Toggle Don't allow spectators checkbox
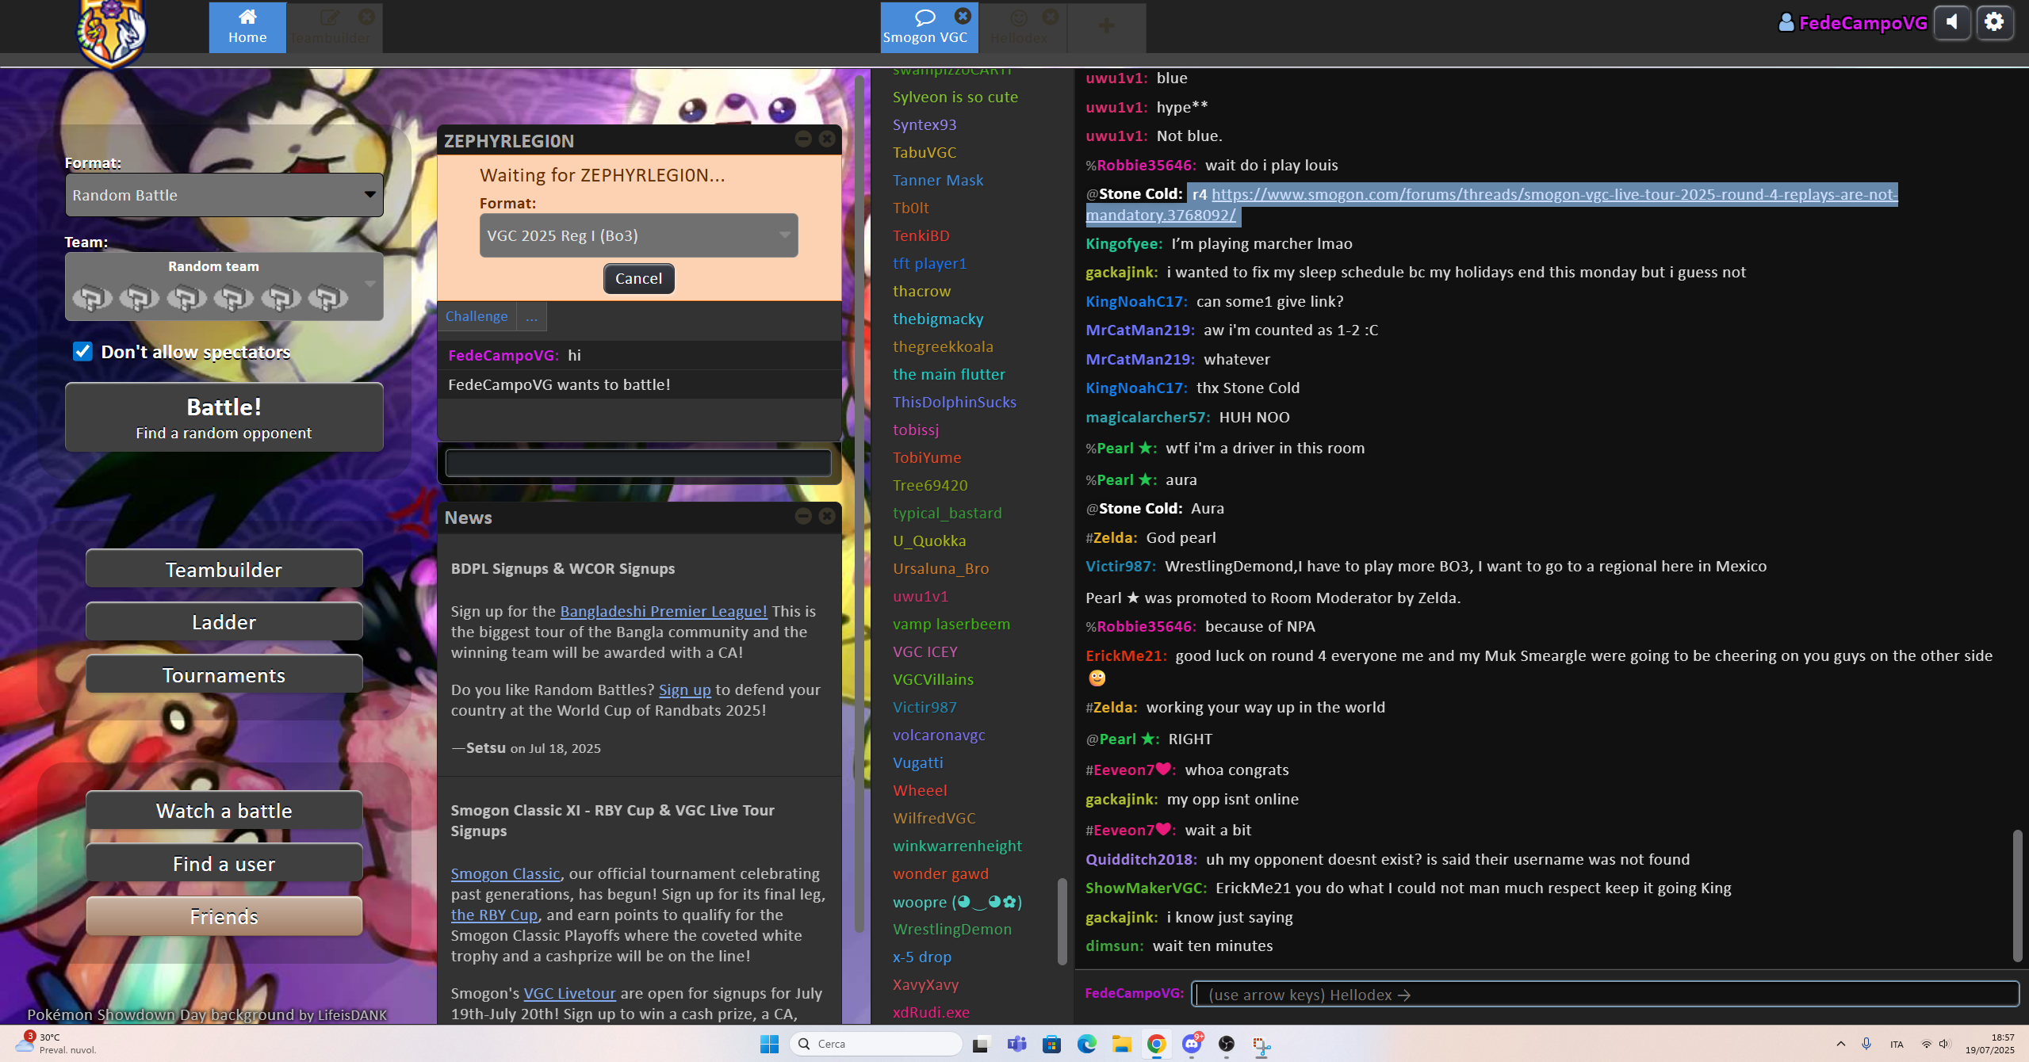The width and height of the screenshot is (2029, 1062). point(82,351)
